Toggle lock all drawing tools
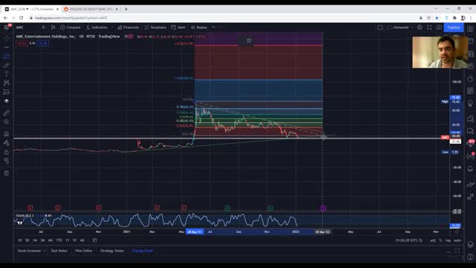The width and height of the screenshot is (476, 268). [x=7, y=152]
